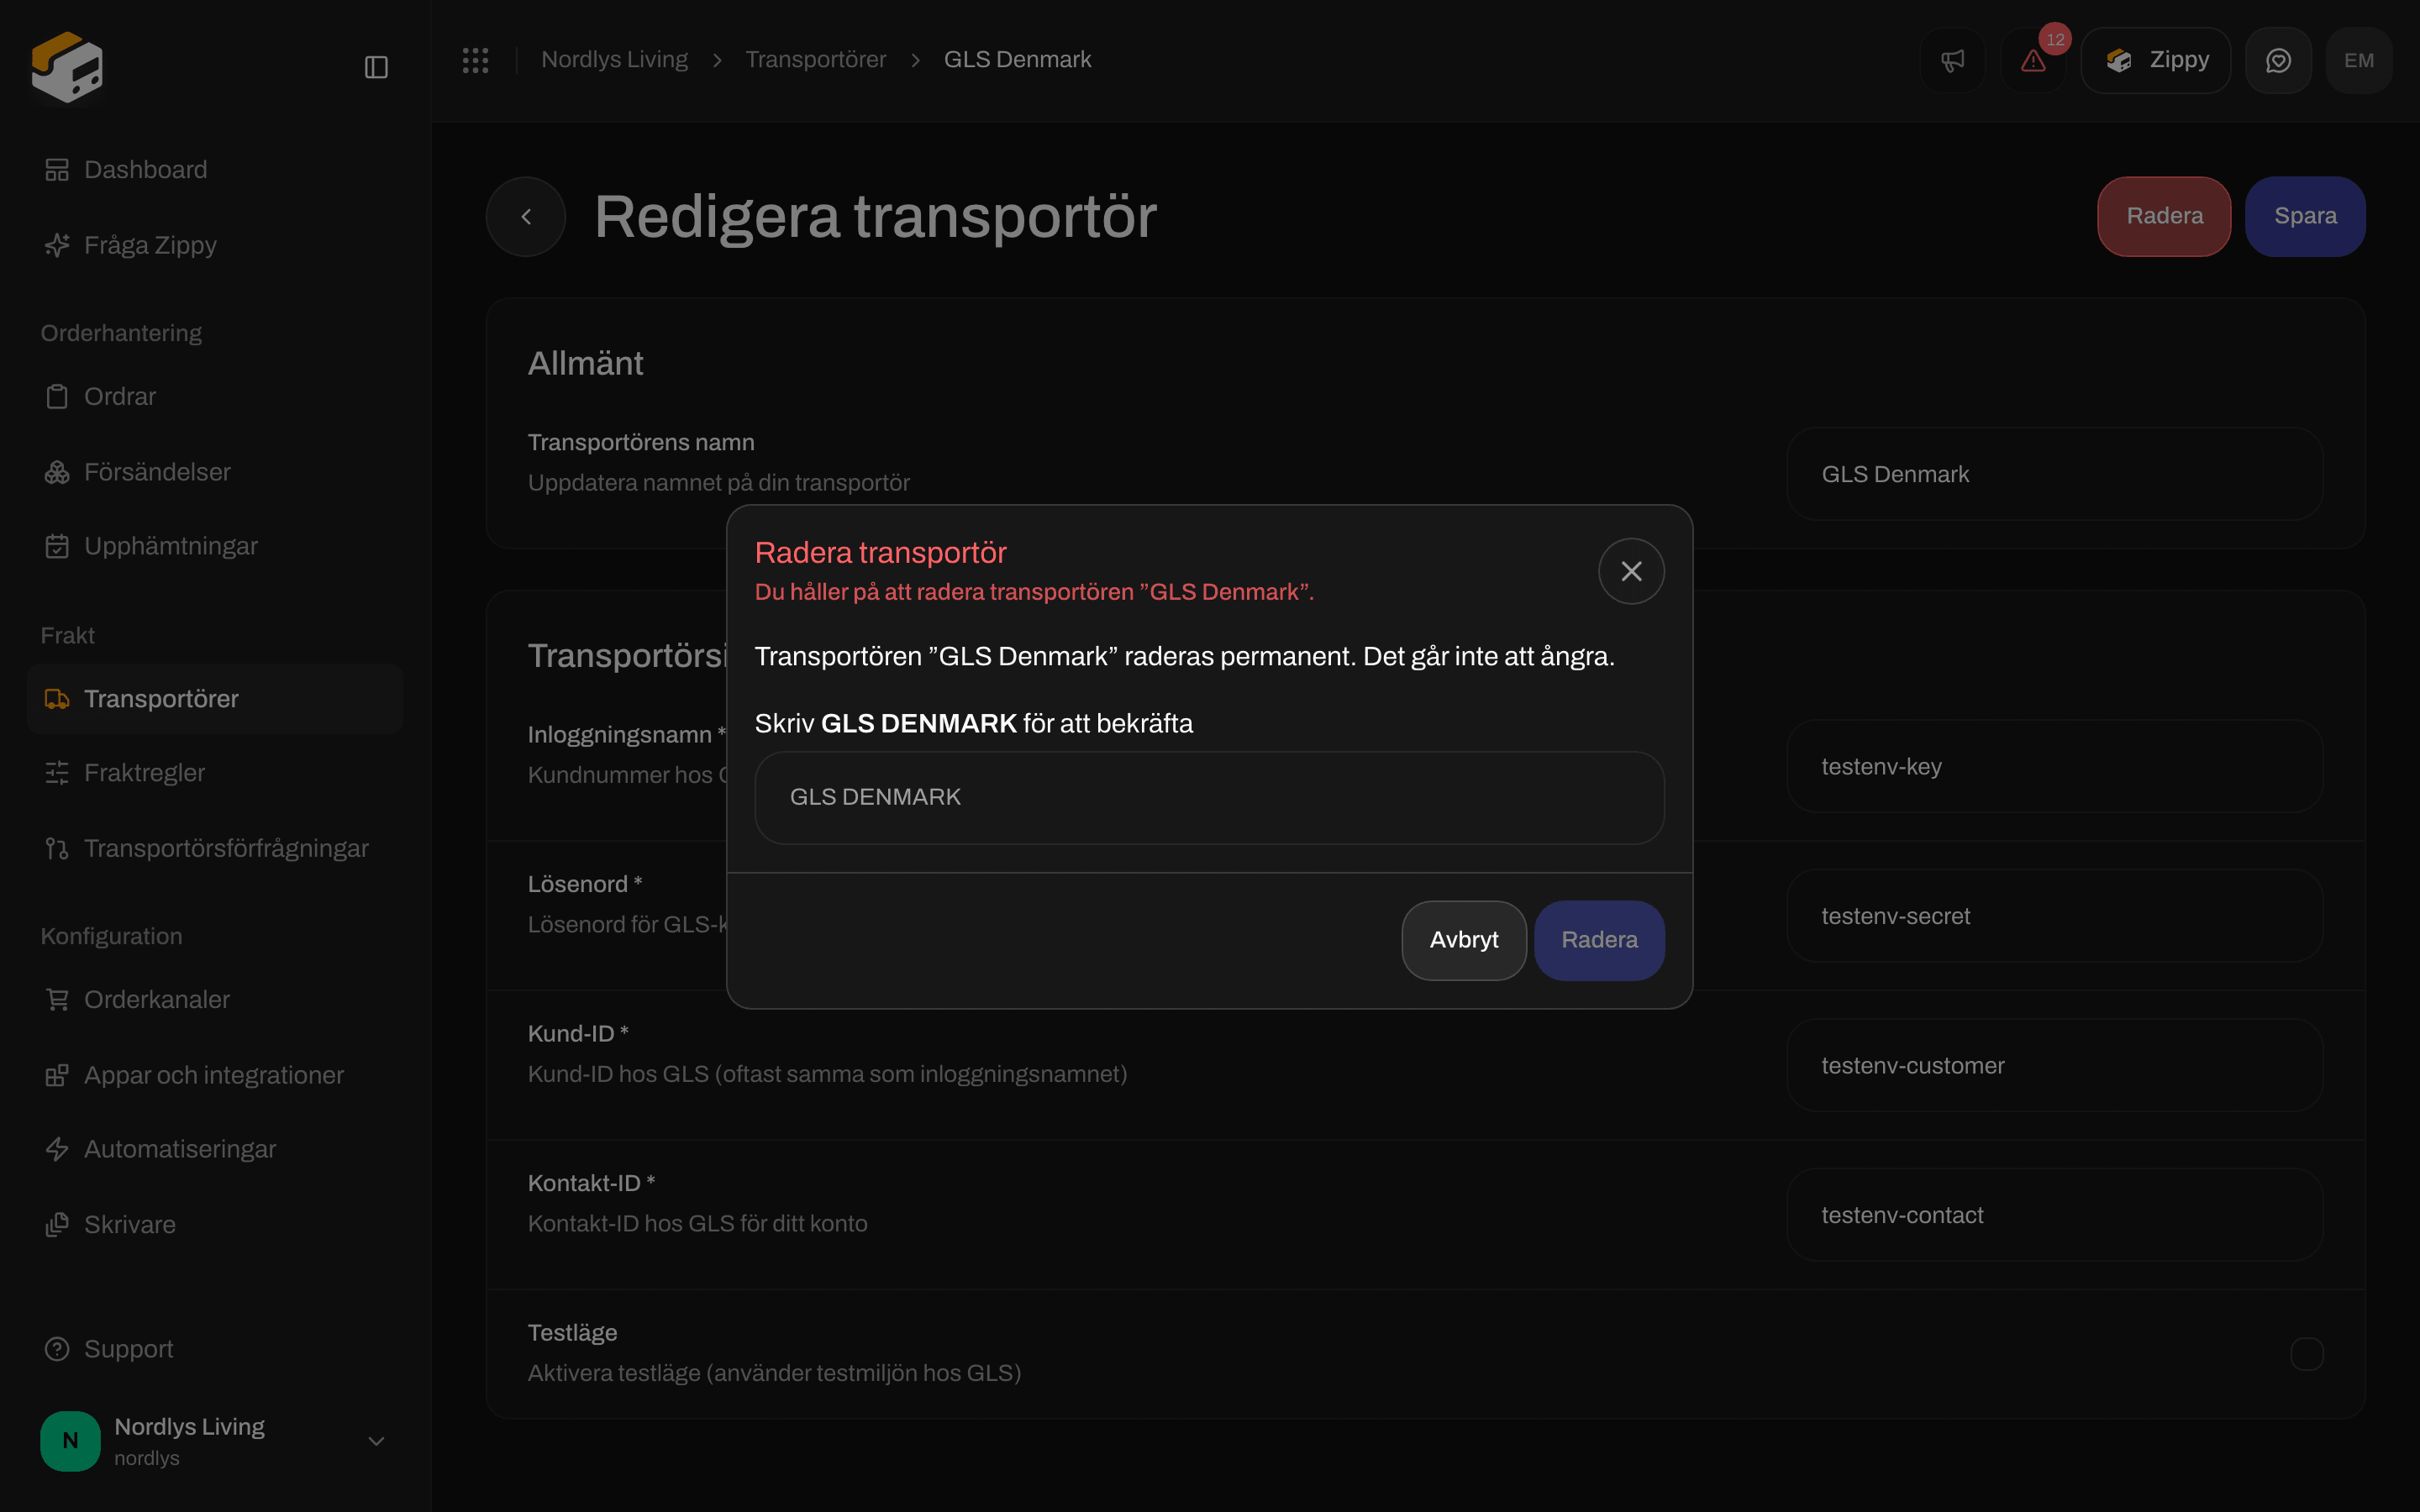Image resolution: width=2420 pixels, height=1512 pixels.
Task: Open Försändelser in the sidebar
Action: (215, 472)
